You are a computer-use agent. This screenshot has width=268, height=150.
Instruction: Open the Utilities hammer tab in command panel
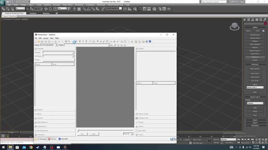265,20
